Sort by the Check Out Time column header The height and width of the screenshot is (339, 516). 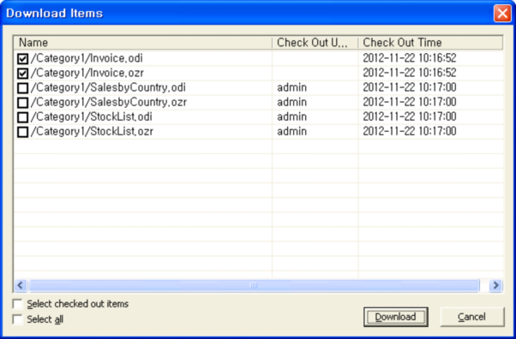tap(430, 43)
